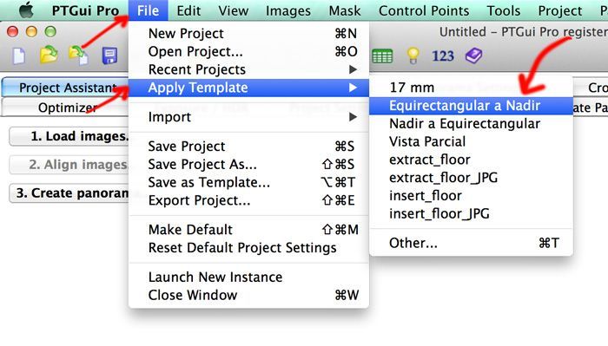
Task: Click the yellow lightbulb toolbar icon
Action: (x=413, y=55)
